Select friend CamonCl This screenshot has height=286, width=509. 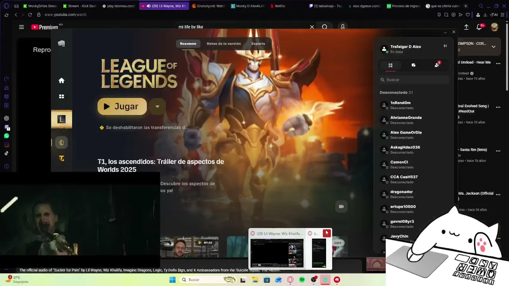[x=414, y=164]
